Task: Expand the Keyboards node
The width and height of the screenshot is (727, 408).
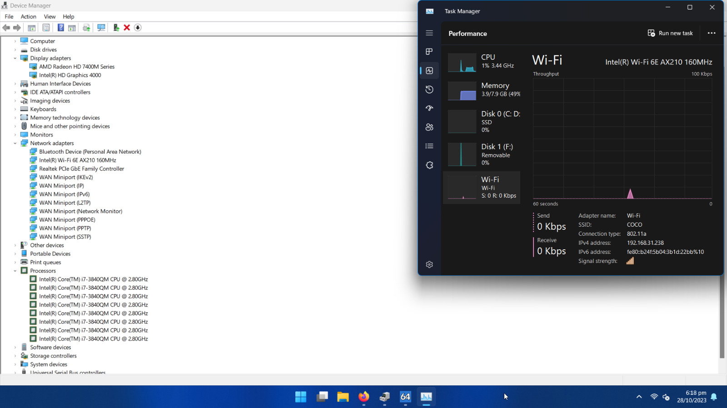Action: click(15, 109)
